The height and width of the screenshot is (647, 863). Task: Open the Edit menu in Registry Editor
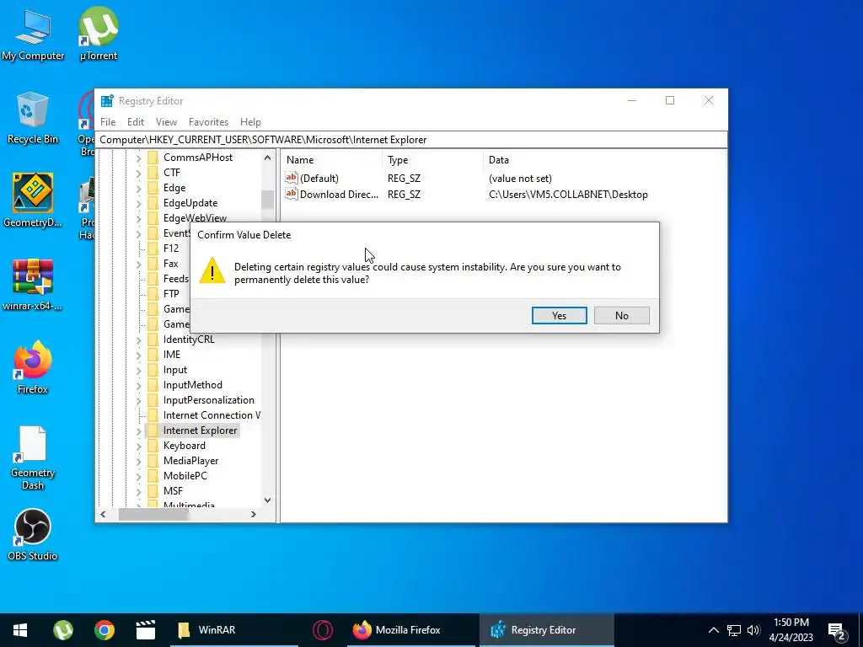136,122
